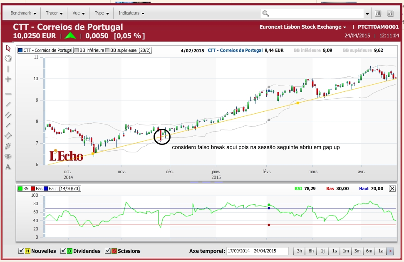This screenshot has width=404, height=262.
Task: Set time range to 3h
Action: click(300, 251)
